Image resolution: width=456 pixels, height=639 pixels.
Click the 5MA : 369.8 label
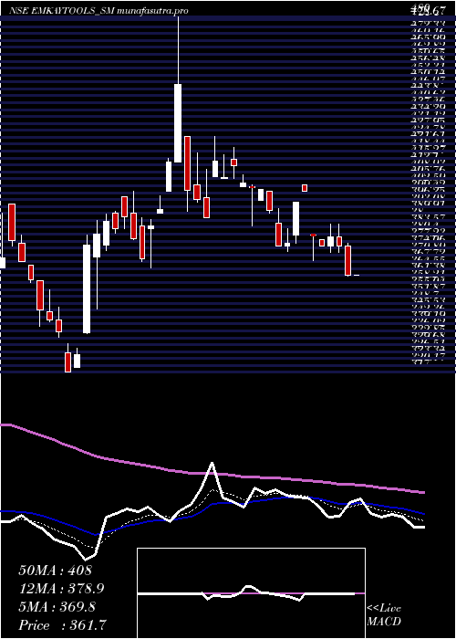pos(57,607)
